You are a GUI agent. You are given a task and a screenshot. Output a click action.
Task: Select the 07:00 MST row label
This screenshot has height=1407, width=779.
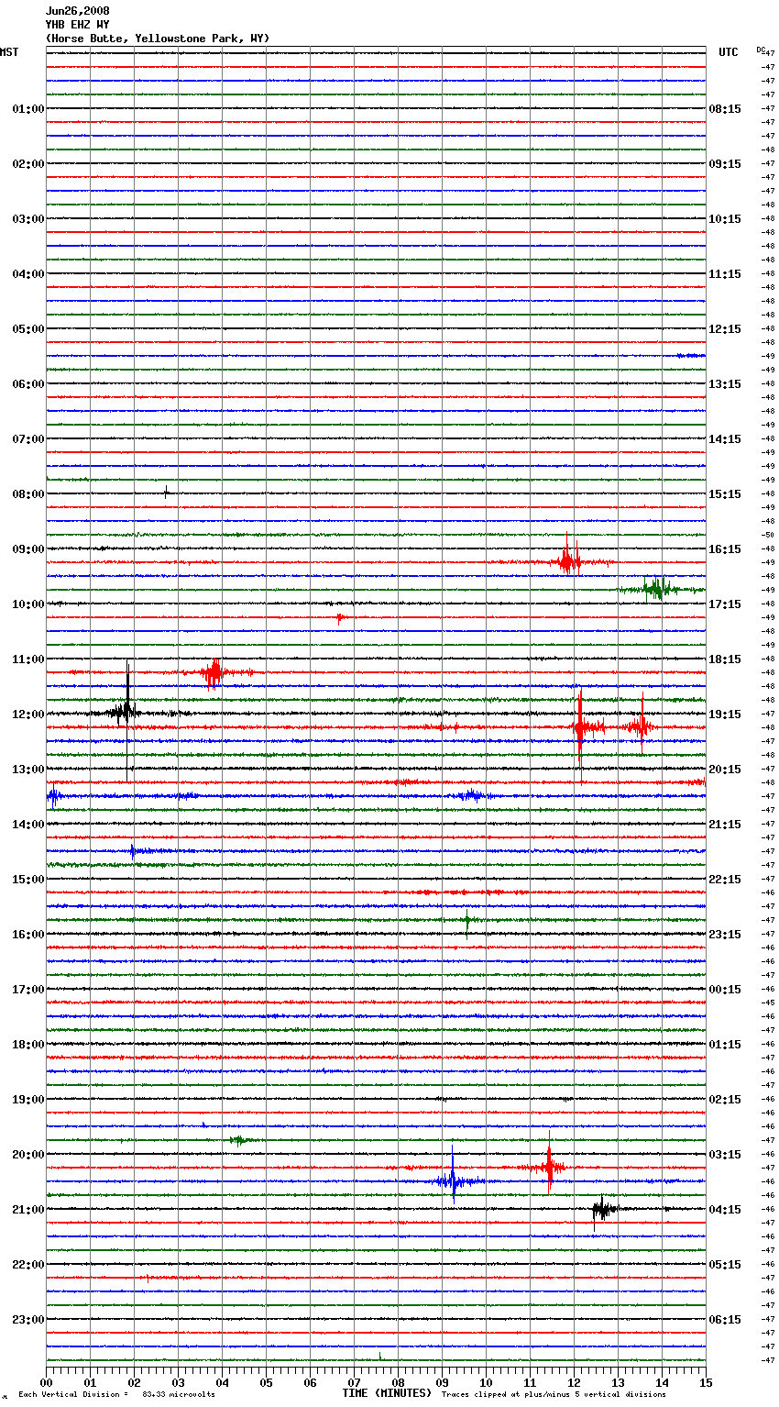click(27, 439)
